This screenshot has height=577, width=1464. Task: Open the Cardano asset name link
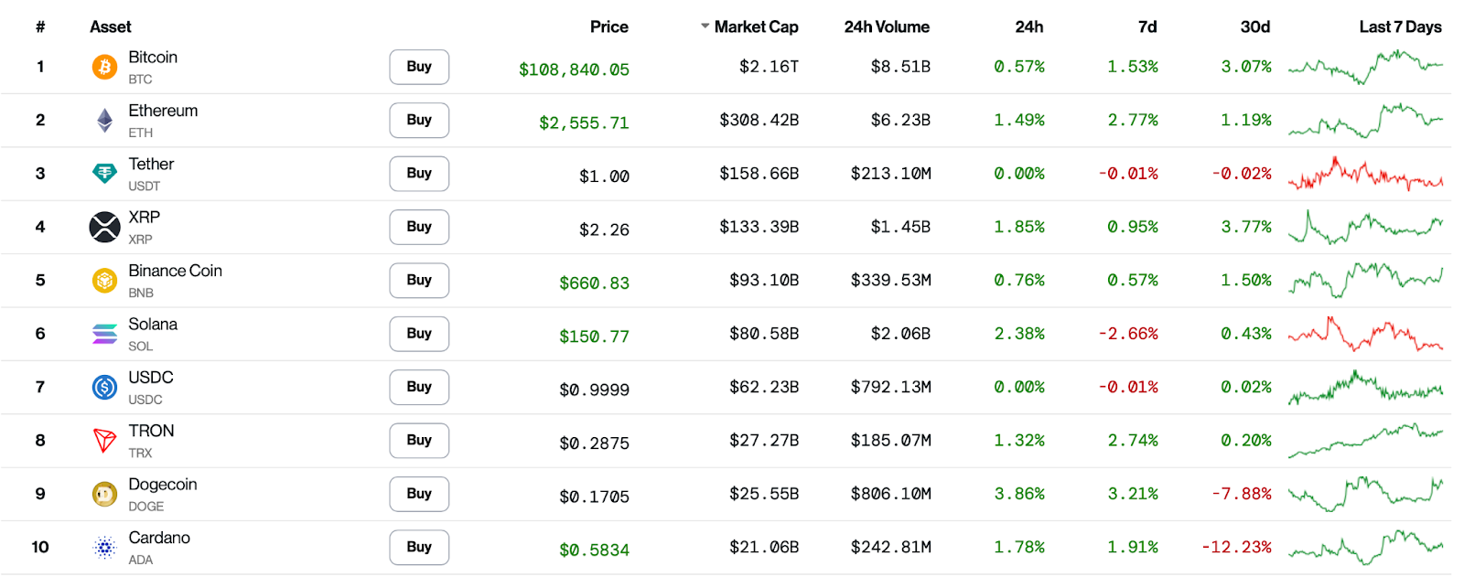click(x=159, y=538)
